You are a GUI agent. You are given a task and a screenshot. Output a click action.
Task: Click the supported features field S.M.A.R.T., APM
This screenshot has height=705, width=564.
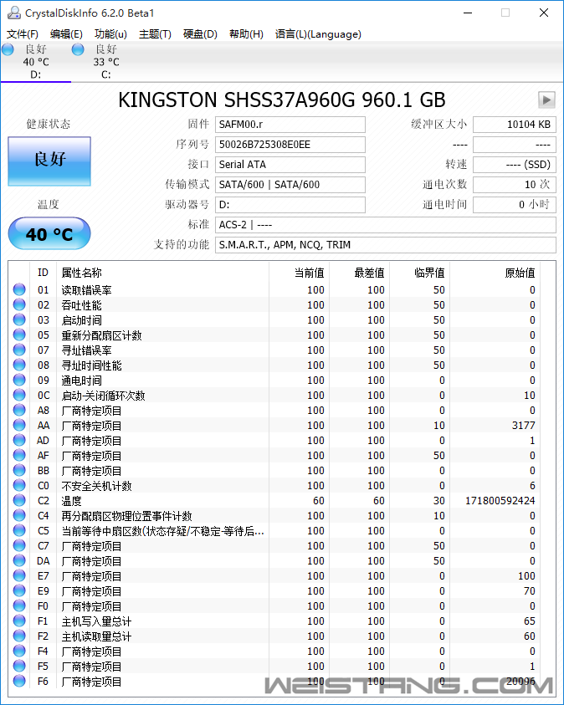386,245
